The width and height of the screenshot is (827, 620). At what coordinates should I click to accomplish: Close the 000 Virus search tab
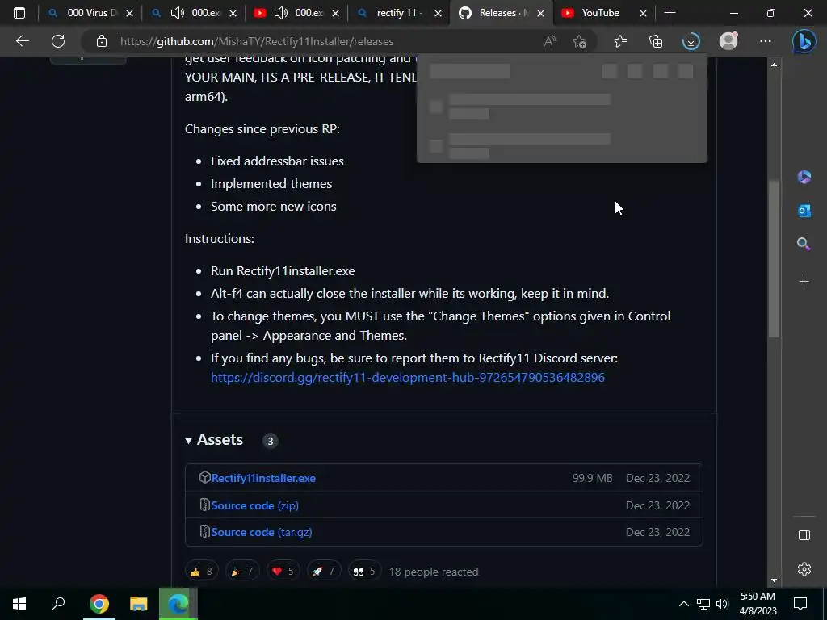(x=130, y=13)
